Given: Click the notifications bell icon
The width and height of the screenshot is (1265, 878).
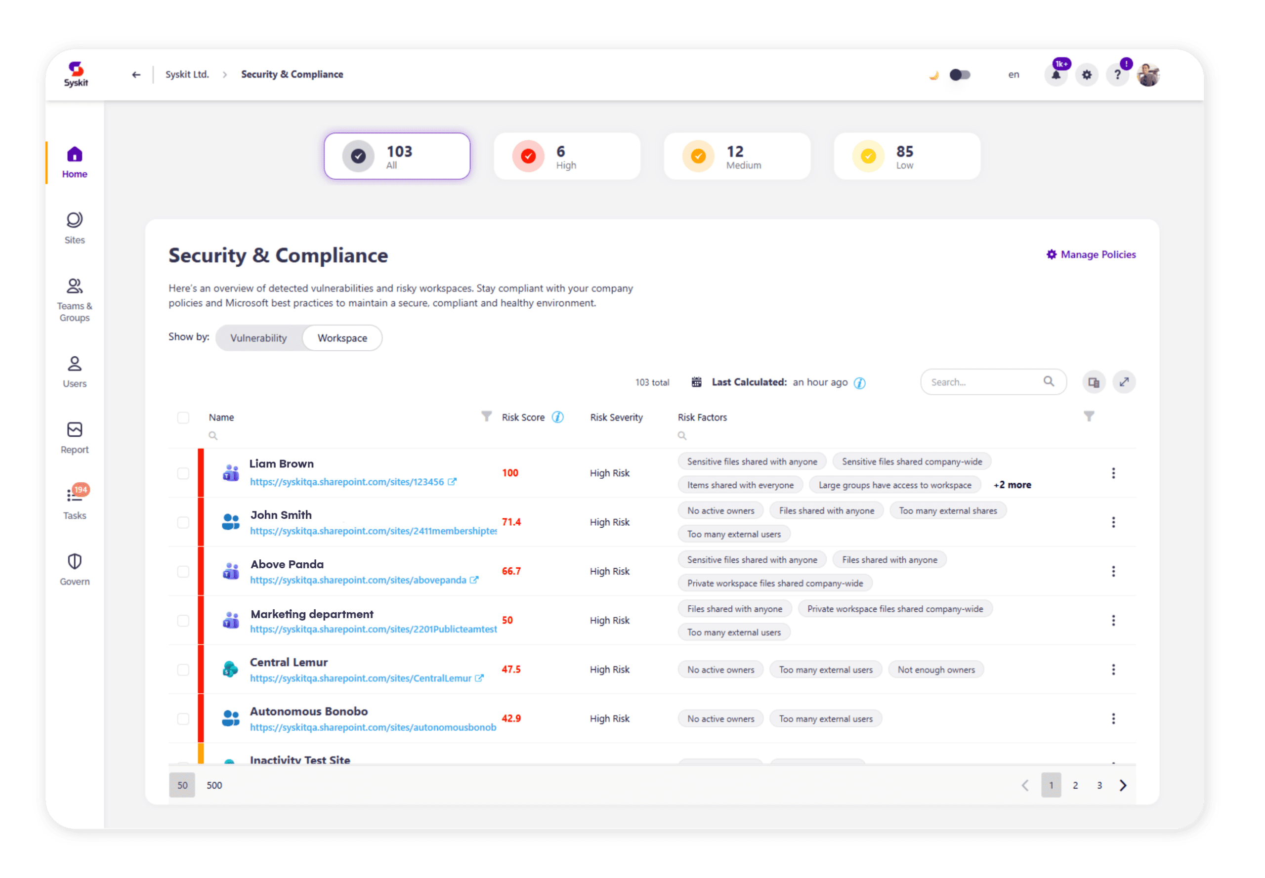Looking at the screenshot, I should [x=1055, y=76].
